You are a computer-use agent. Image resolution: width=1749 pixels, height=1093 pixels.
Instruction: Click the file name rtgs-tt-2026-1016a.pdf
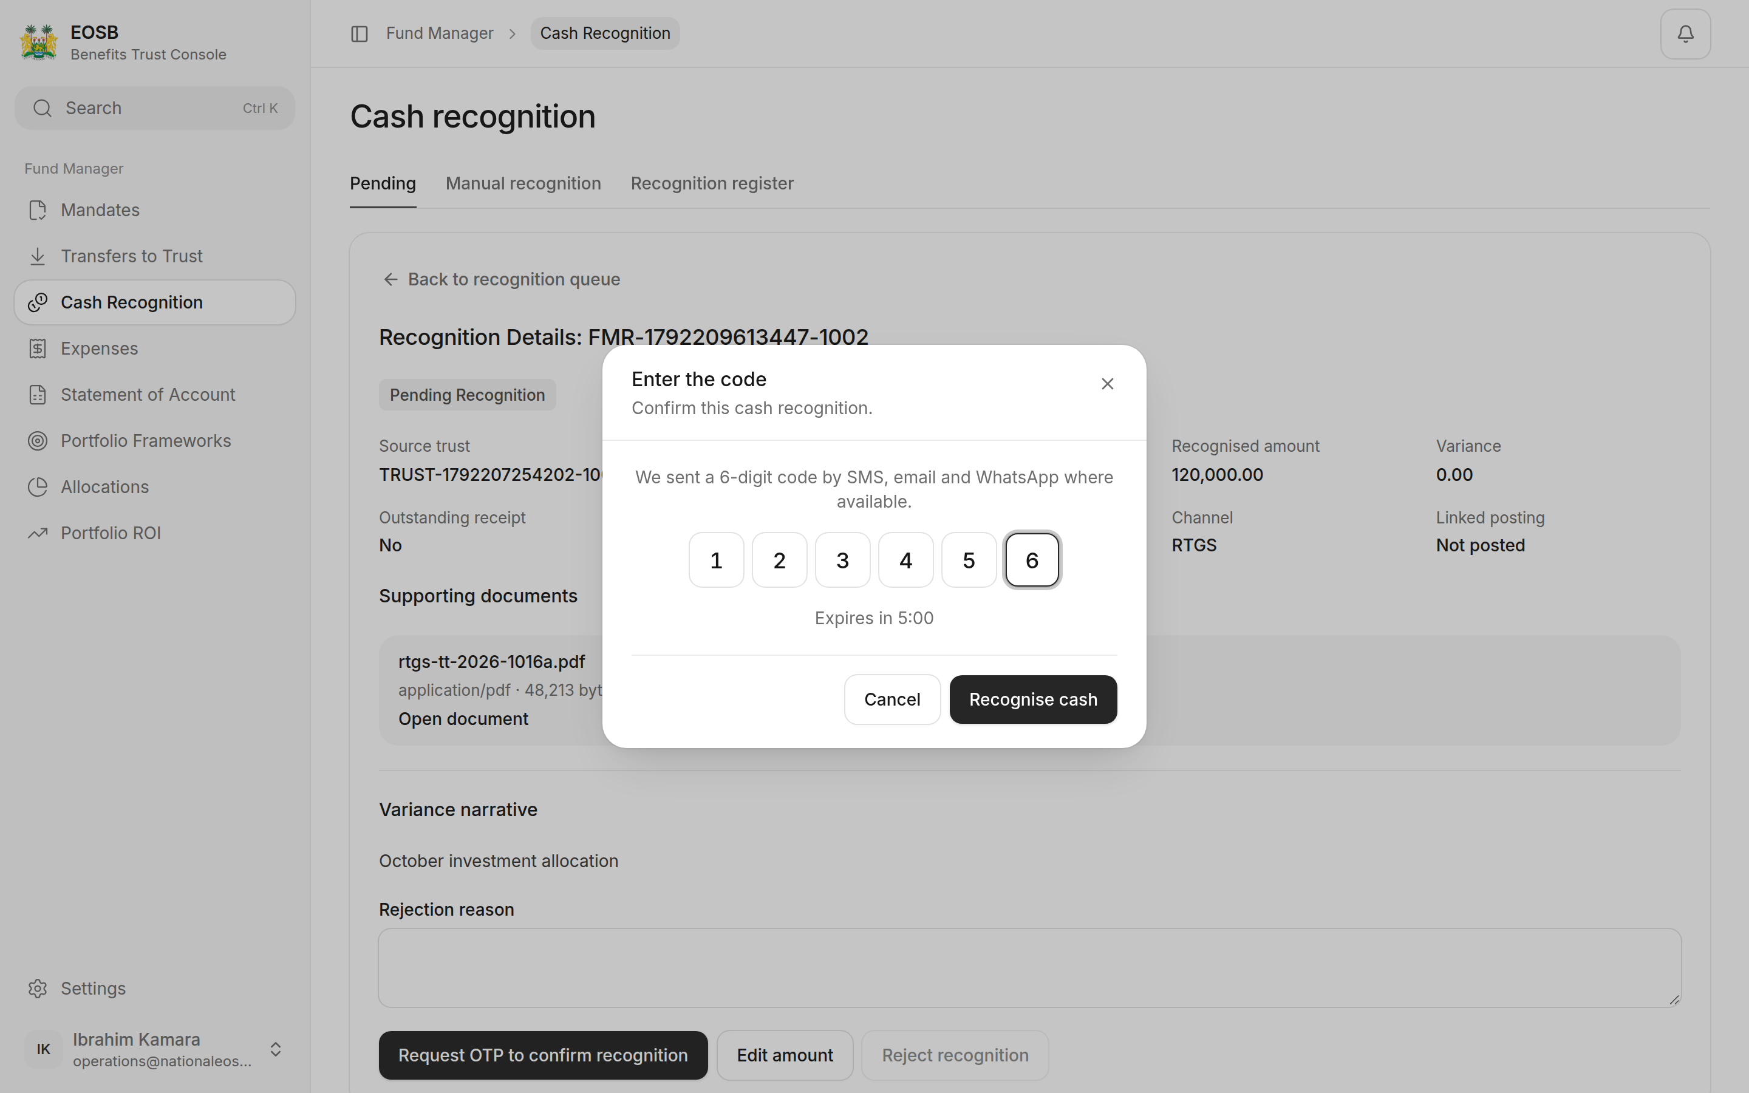tap(491, 662)
